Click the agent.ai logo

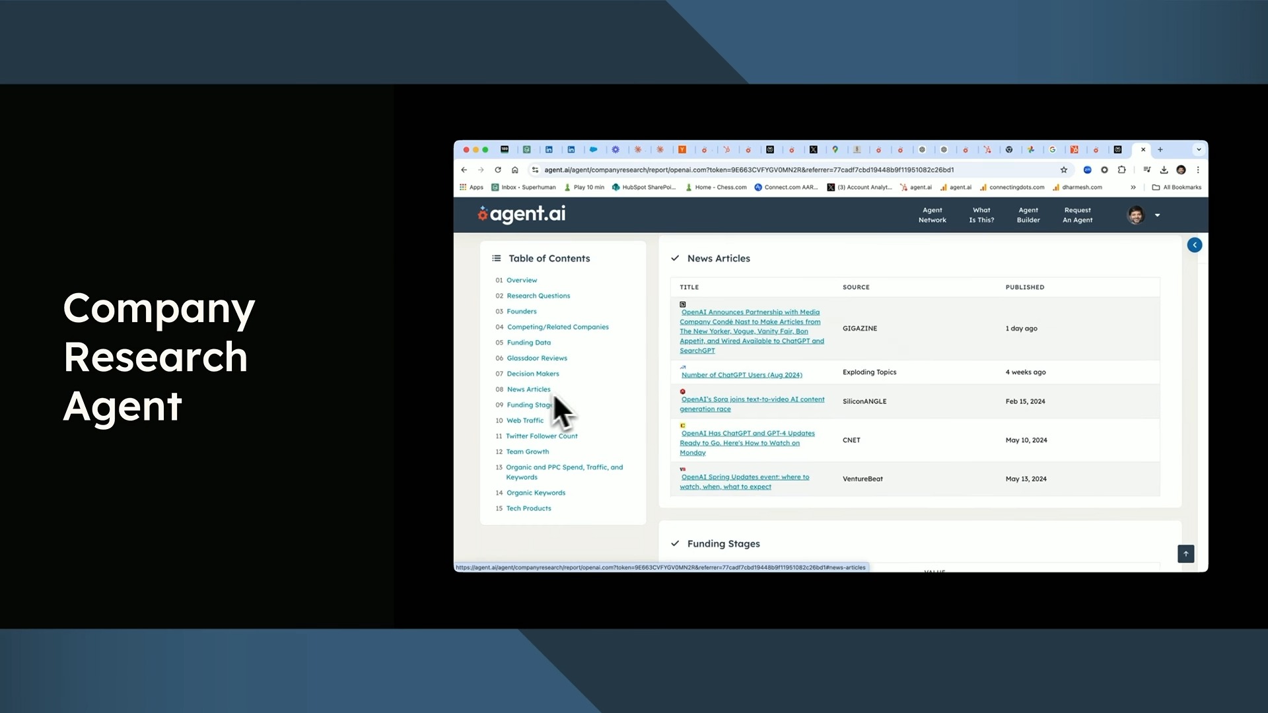[x=522, y=214]
